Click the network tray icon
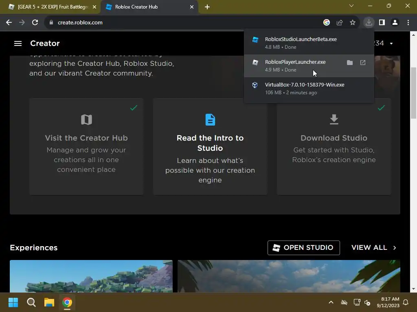Screen dimensions: 417x312 pos(357,302)
